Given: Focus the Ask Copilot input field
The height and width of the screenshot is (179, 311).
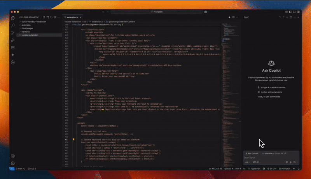Looking at the screenshot, I should [x=271, y=158].
